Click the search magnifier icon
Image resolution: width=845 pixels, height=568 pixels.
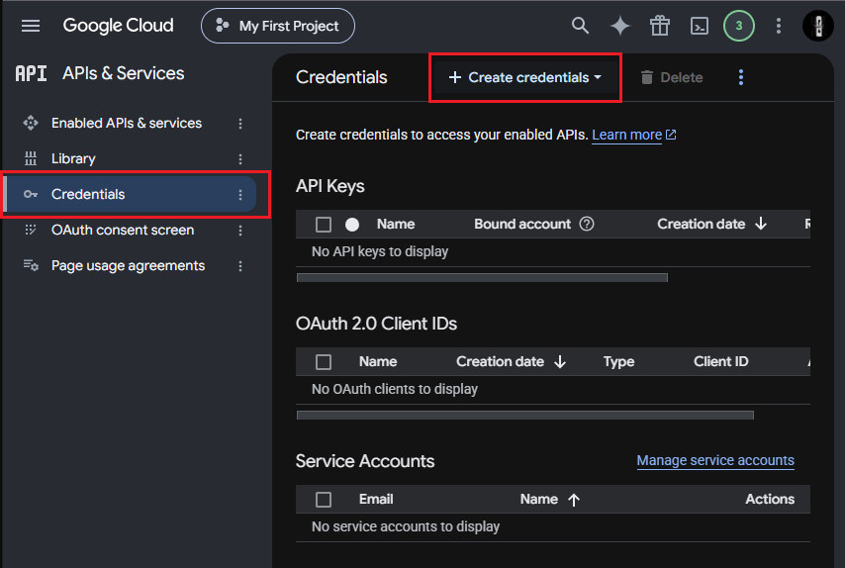tap(580, 26)
